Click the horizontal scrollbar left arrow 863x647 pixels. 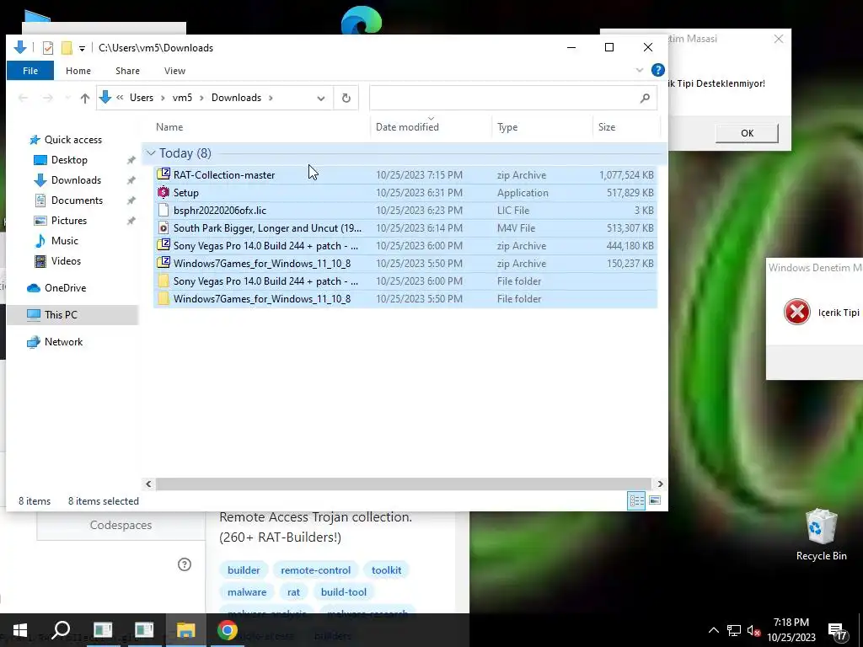[x=148, y=484]
